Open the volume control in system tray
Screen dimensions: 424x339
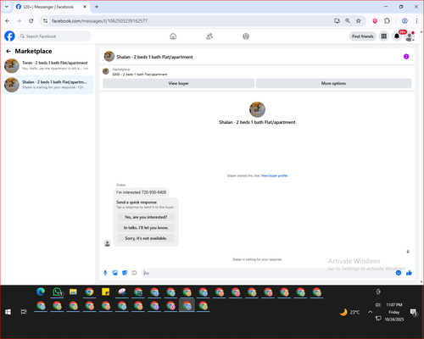(x=378, y=305)
